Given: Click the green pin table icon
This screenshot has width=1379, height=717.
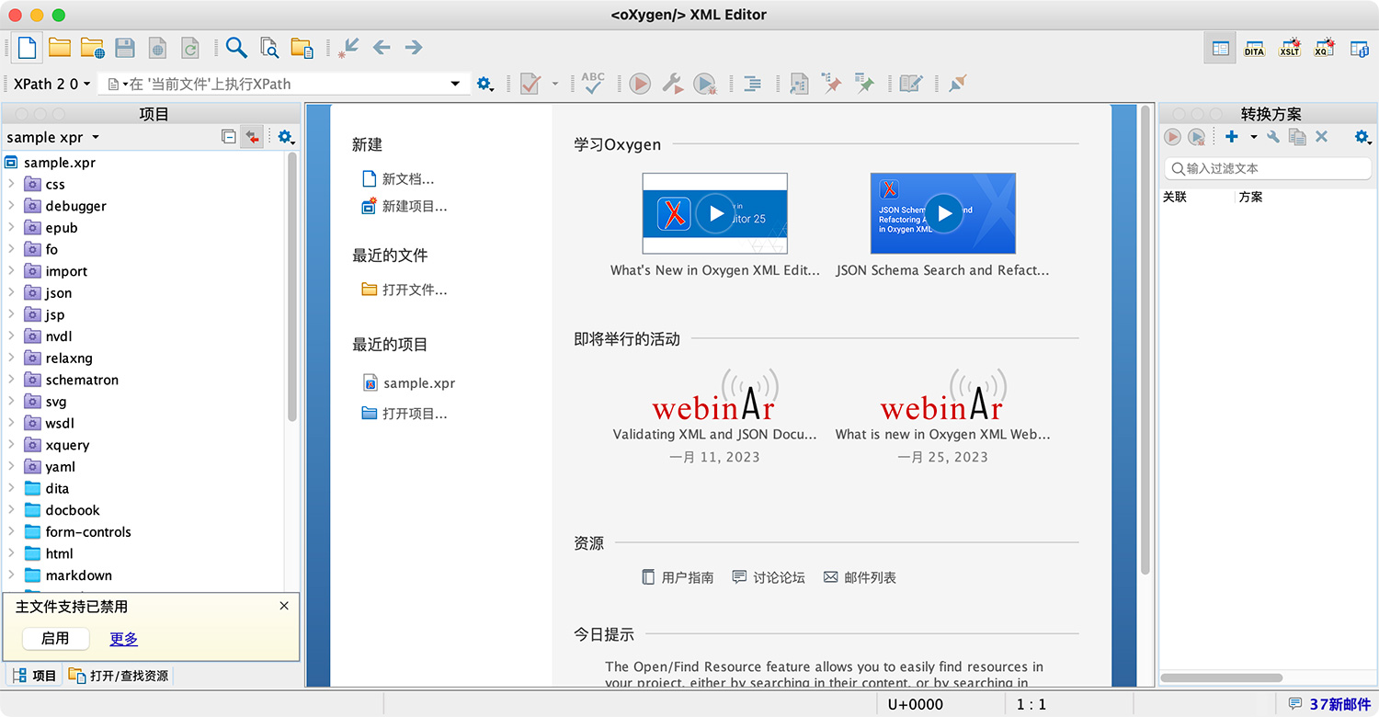Looking at the screenshot, I should 864,84.
